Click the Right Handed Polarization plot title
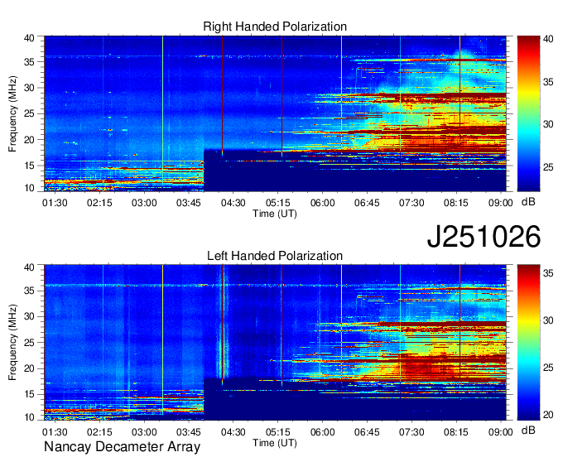The height and width of the screenshot is (457, 563). 275,26
